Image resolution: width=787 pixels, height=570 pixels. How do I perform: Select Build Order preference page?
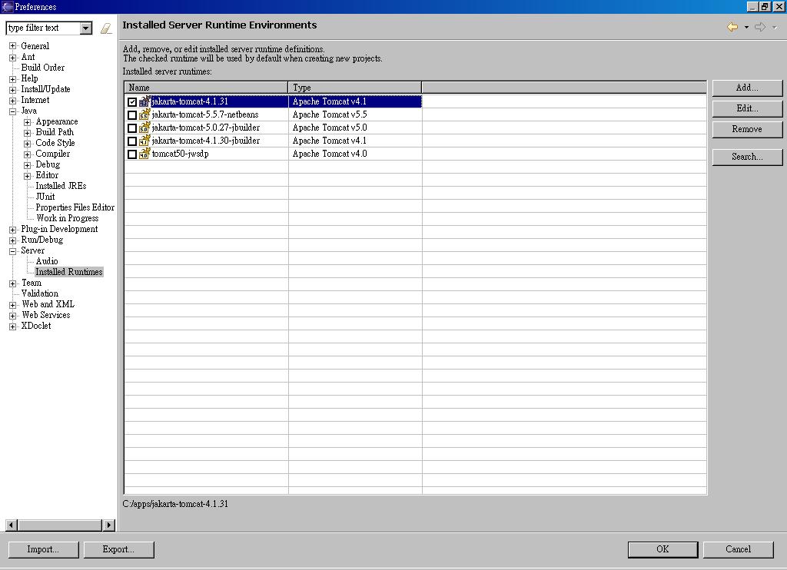coord(43,68)
